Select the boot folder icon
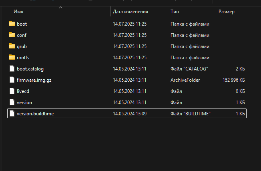Screen dimensions: 261x171 tap(12, 24)
